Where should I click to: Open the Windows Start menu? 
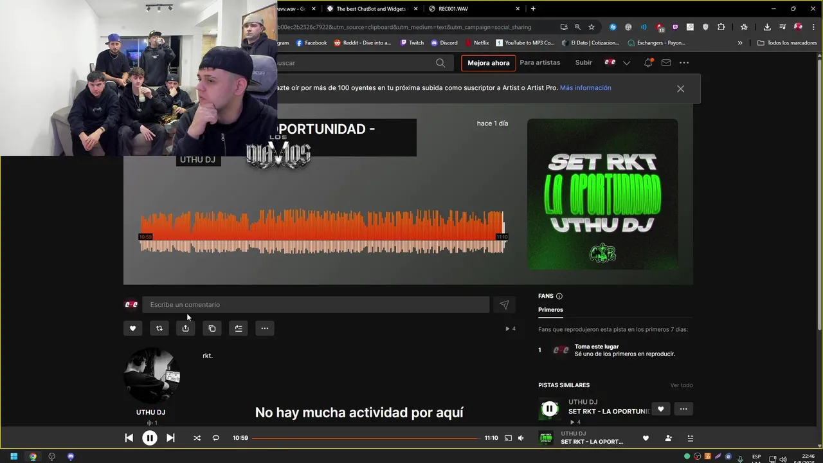[x=14, y=457]
